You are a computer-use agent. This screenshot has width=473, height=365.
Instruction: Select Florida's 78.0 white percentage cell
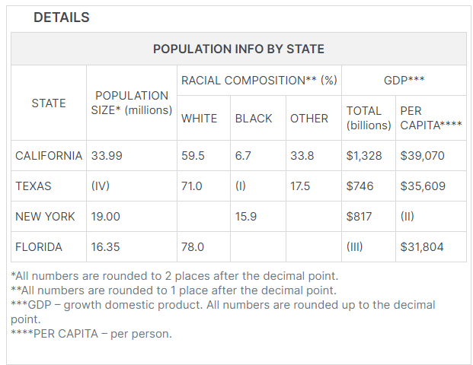[x=193, y=247]
